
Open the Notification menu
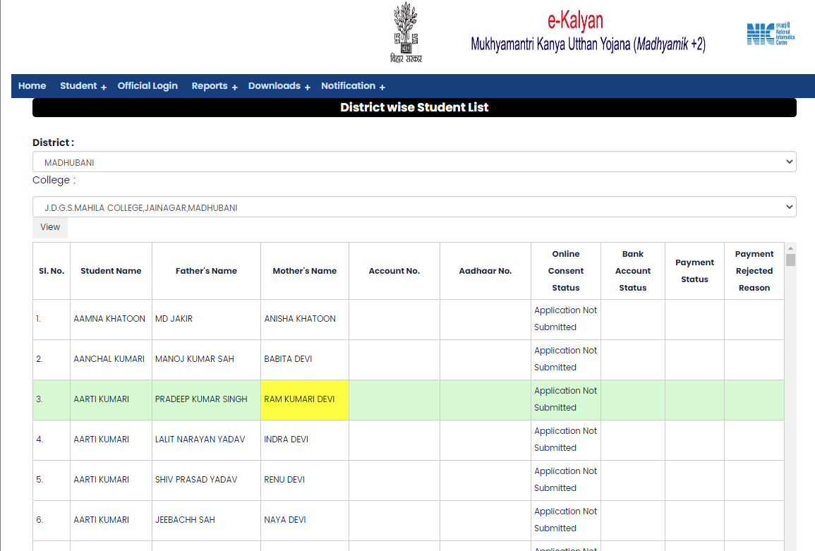(348, 86)
